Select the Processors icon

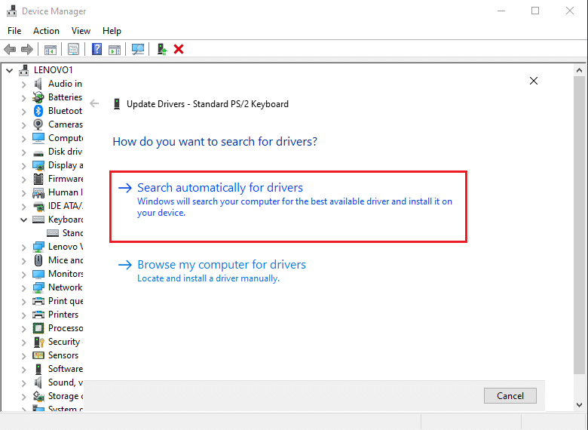click(38, 328)
